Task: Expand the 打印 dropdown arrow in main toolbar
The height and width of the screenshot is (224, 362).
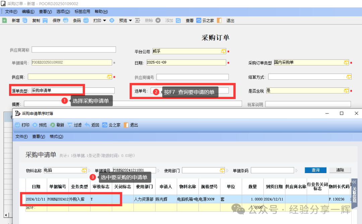Action: 104,20
